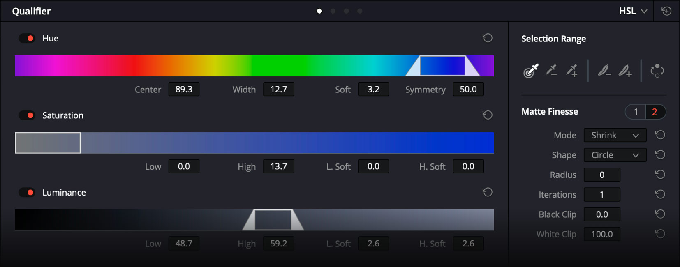Screen dimensions: 680x267
Task: Expand the Shape dropdown showing Circle
Action: pos(615,155)
